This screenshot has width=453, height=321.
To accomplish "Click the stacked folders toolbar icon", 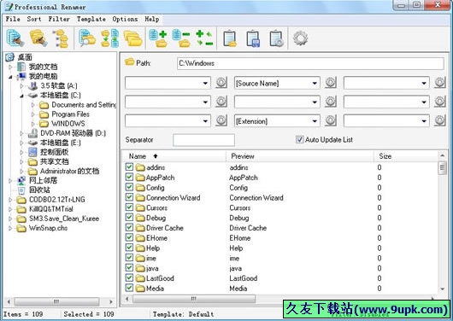I will [132, 38].
